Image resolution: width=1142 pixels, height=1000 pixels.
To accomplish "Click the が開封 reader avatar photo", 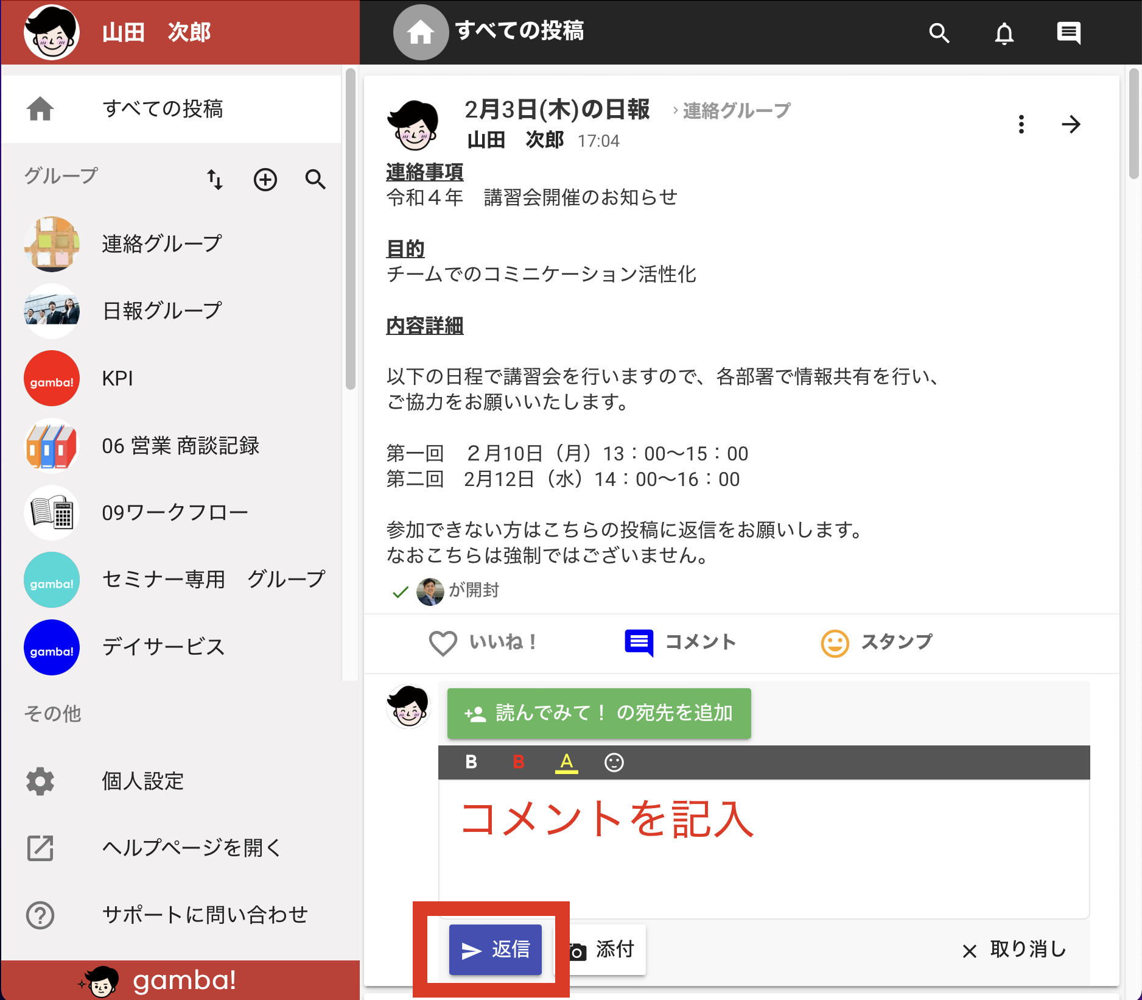I will point(430,591).
